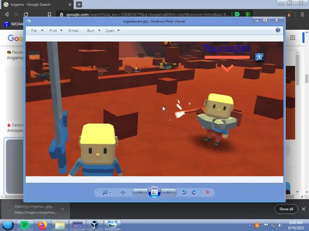Expand the zoom magnifier dropdown arrow
The height and width of the screenshot is (231, 309).
(110, 192)
